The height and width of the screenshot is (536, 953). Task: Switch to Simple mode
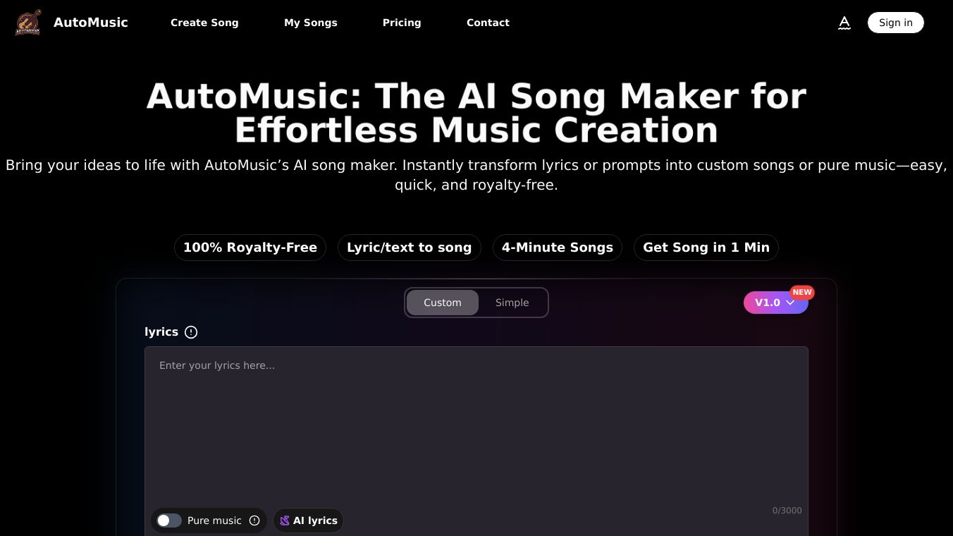point(512,303)
